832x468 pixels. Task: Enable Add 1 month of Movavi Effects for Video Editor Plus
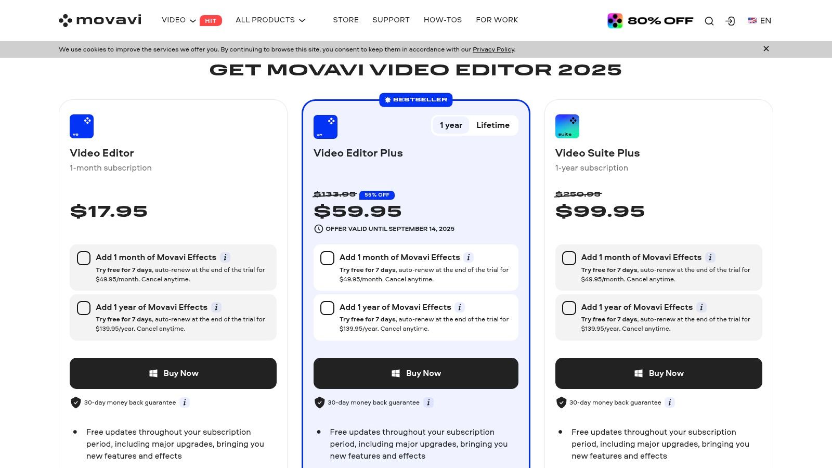tap(327, 258)
